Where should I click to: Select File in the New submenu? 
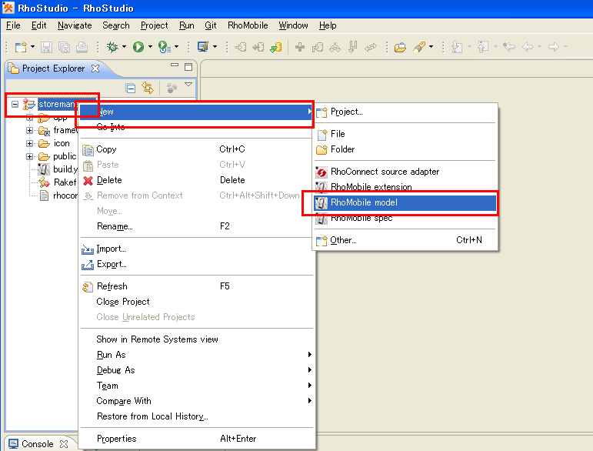(405, 134)
